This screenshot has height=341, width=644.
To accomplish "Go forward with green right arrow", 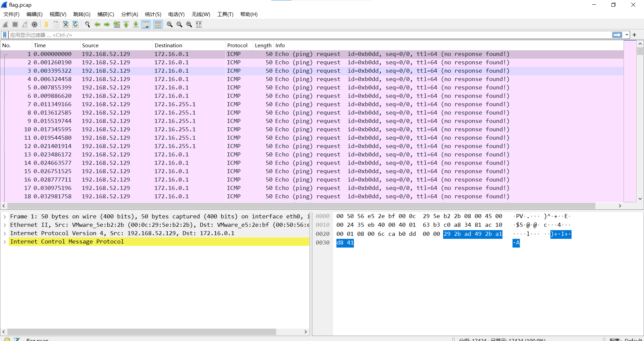I will pyautogui.click(x=107, y=24).
